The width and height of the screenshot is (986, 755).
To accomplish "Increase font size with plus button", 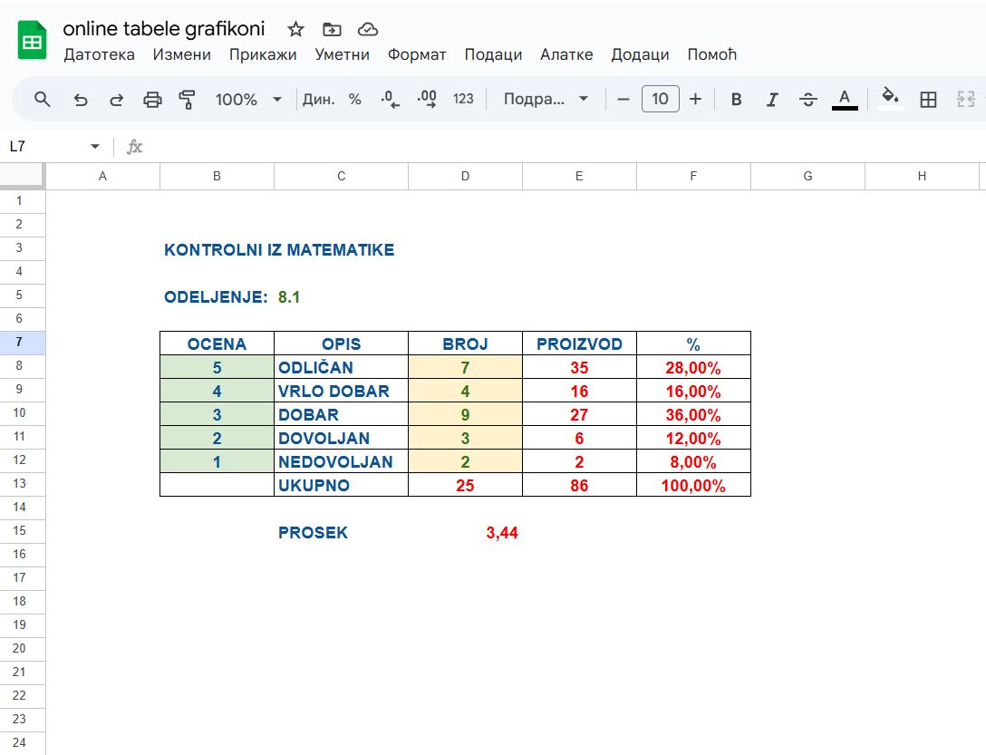I will click(x=695, y=99).
